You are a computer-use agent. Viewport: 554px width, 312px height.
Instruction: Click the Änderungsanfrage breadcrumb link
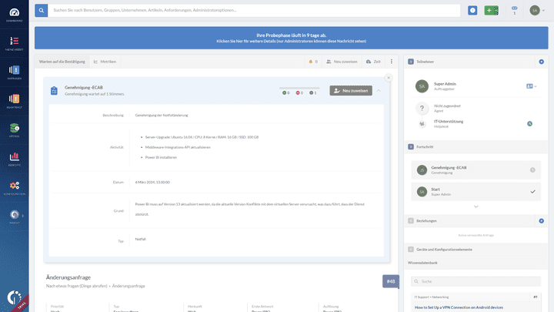point(128,286)
